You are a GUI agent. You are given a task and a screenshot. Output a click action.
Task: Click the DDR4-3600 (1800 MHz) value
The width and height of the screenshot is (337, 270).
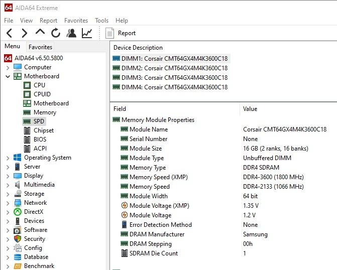point(273,177)
